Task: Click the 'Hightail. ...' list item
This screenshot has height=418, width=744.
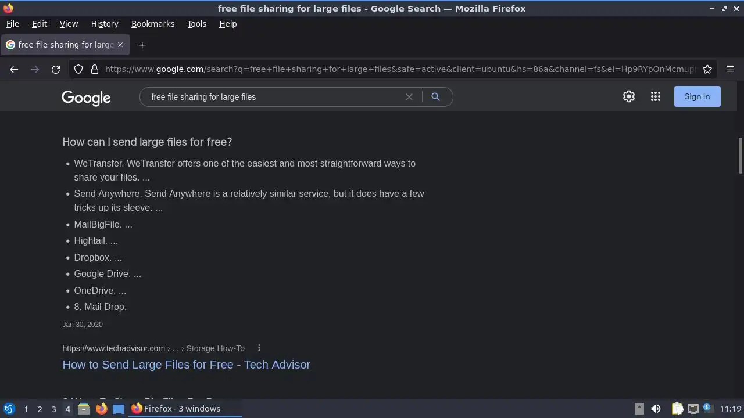Action: tap(96, 240)
